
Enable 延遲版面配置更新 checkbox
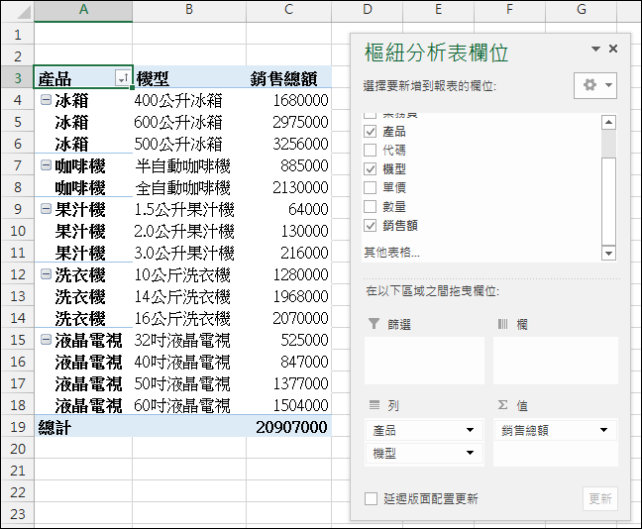pos(371,498)
